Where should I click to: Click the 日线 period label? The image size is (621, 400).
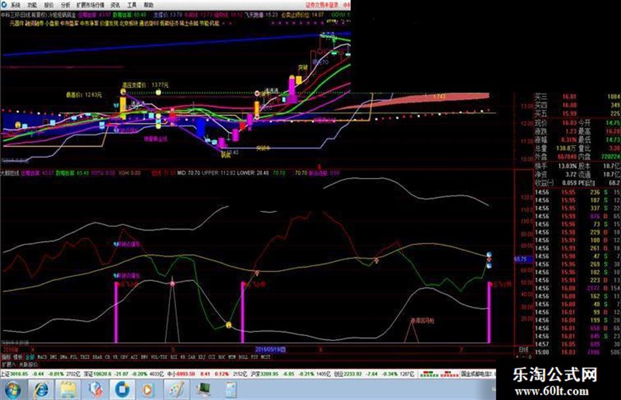523,349
